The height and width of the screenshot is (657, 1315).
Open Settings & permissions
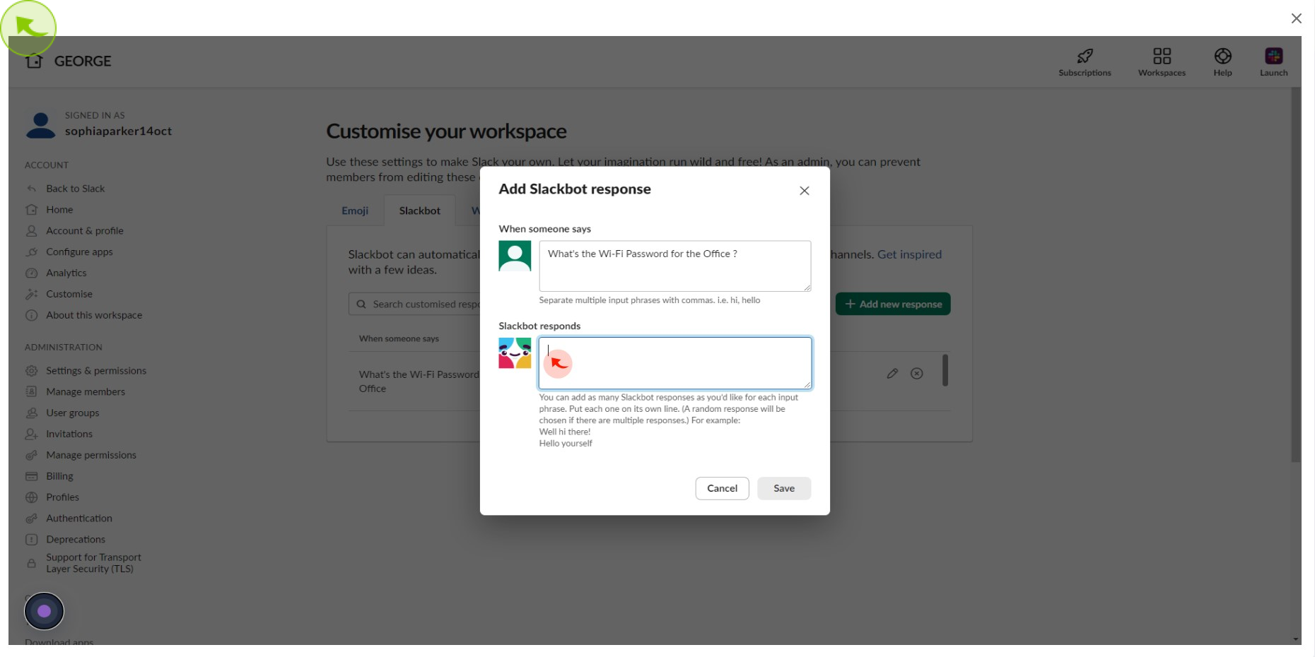click(95, 371)
